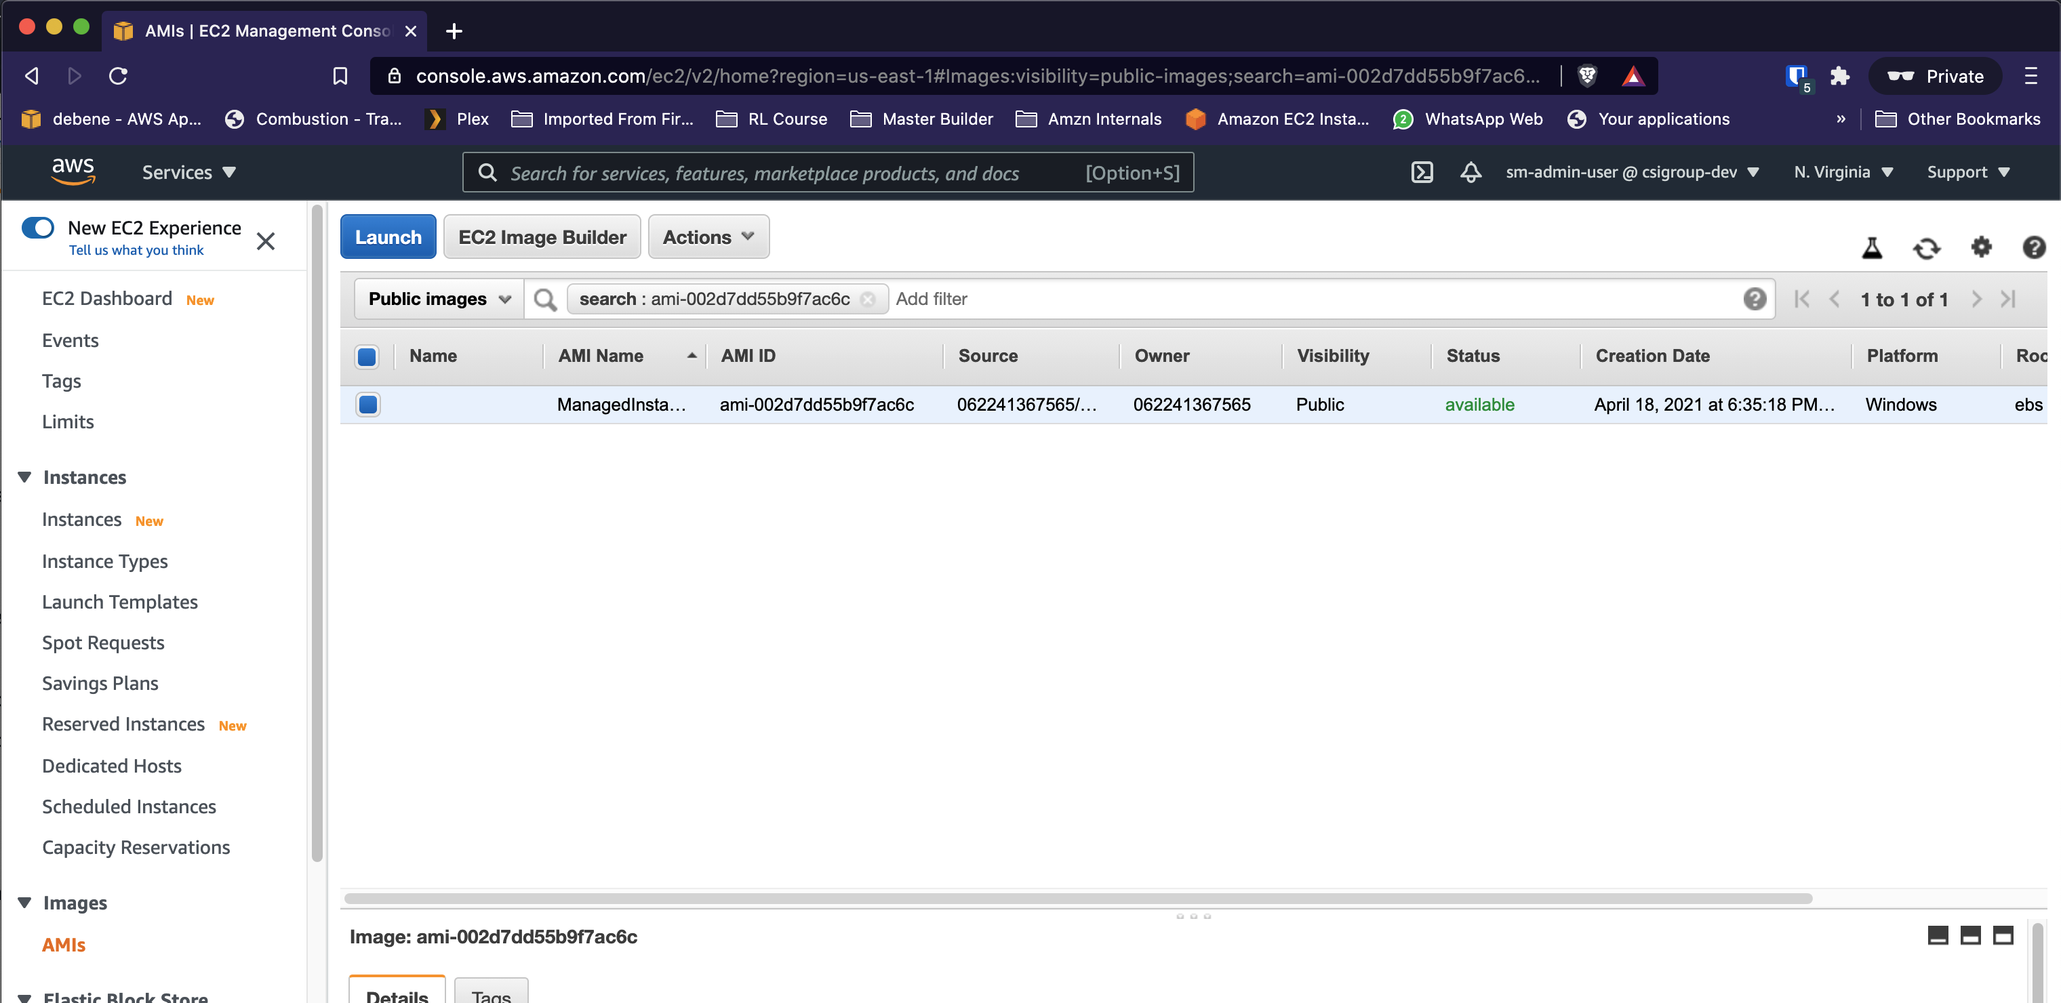
Task: Click the browser address bar URL
Action: [x=977, y=76]
